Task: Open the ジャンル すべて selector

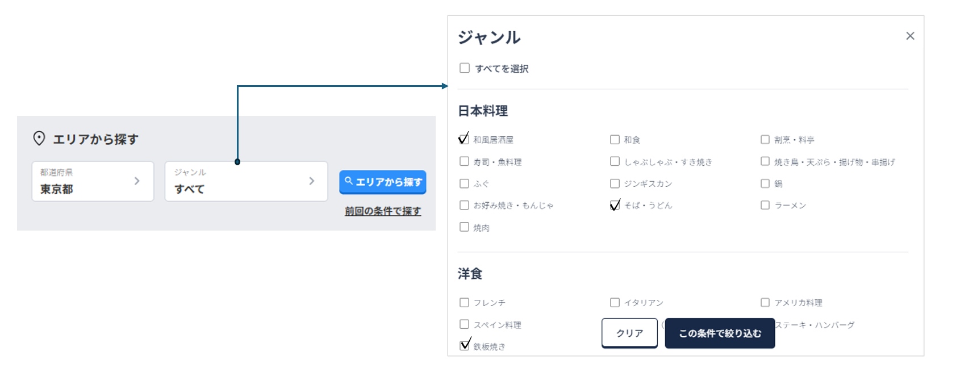Action: (246, 181)
